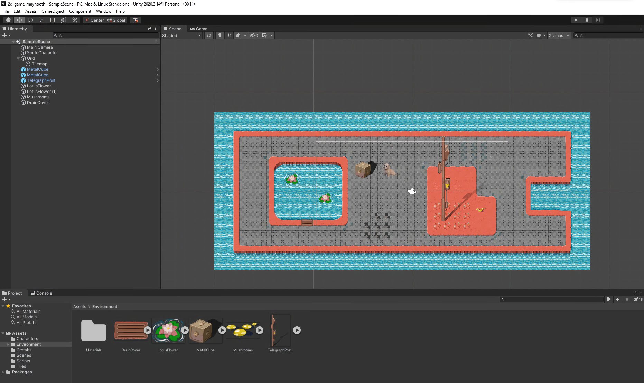Viewport: 644px width, 383px height.
Task: Open the Shaded draw mode dropdown
Action: (181, 35)
